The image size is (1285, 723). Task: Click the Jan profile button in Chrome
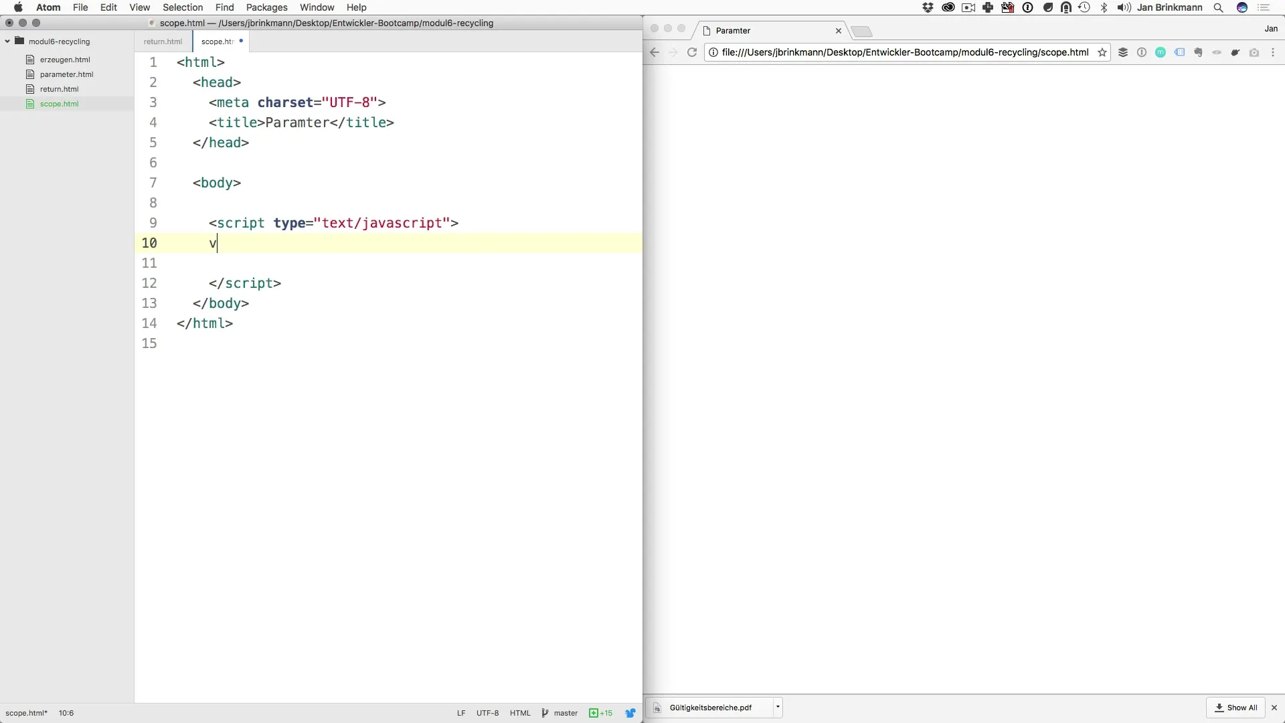(x=1271, y=29)
